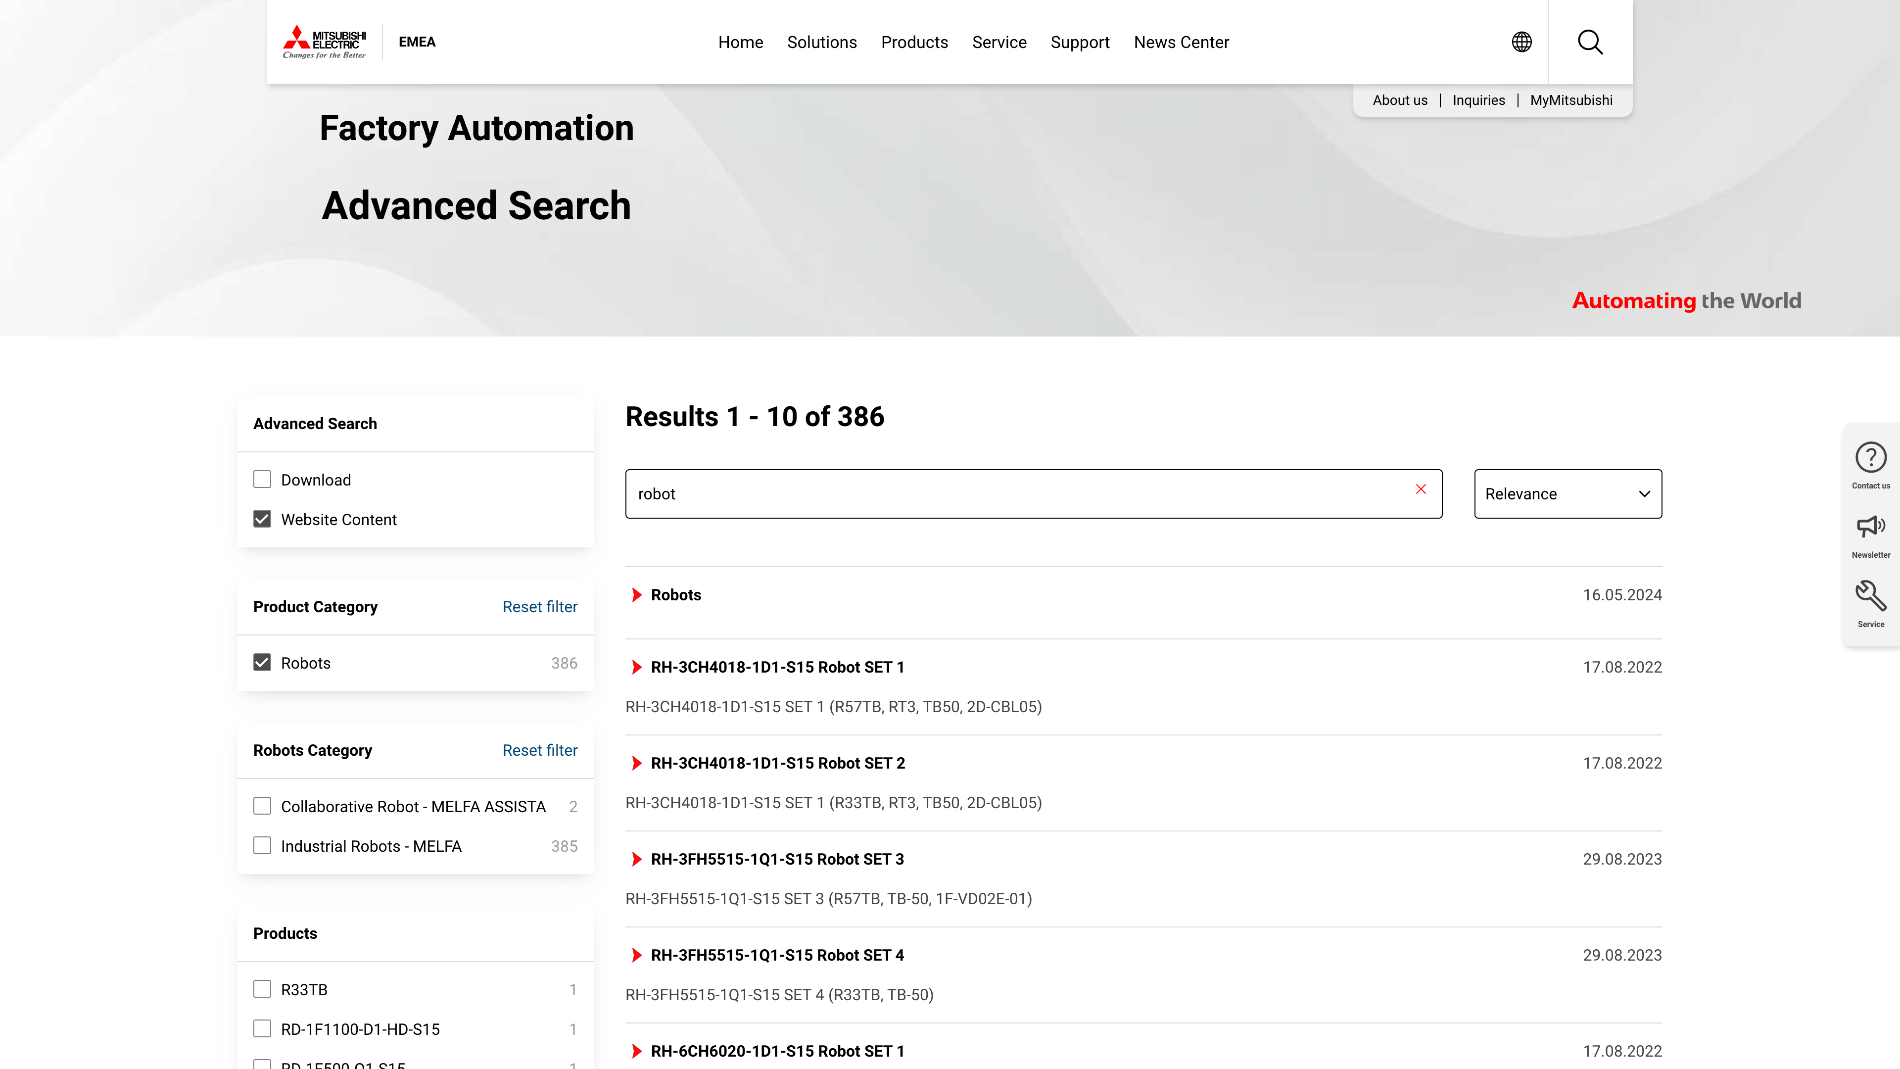Screen dimensions: 1900x1069
Task: Click the EMEA region label
Action: (417, 42)
